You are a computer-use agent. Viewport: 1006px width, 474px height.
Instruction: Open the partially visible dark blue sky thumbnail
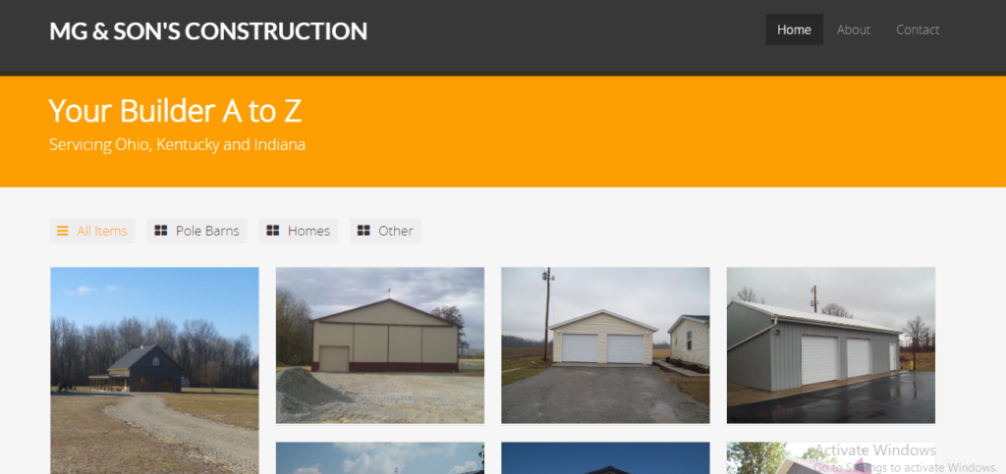[x=605, y=458]
